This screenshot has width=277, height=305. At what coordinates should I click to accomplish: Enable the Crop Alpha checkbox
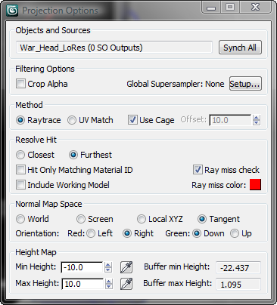tap(20, 84)
